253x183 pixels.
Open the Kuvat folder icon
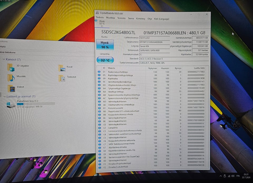click(x=62, y=68)
